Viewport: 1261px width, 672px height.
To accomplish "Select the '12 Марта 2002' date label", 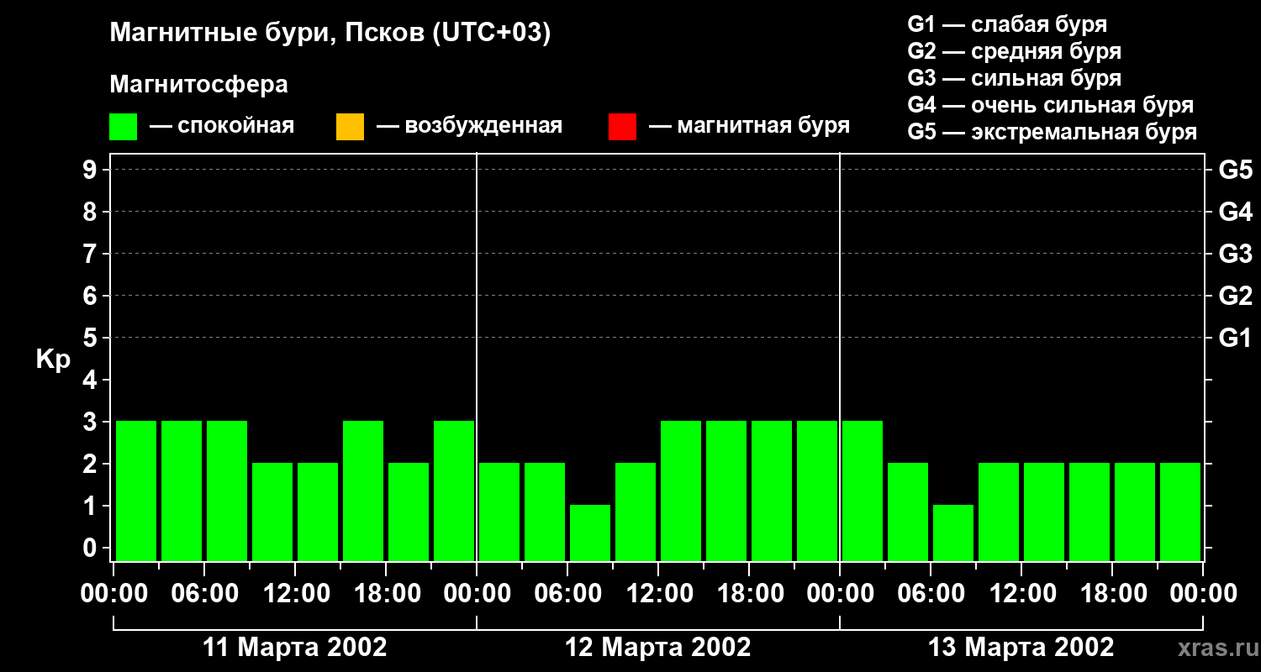I will click(x=658, y=648).
